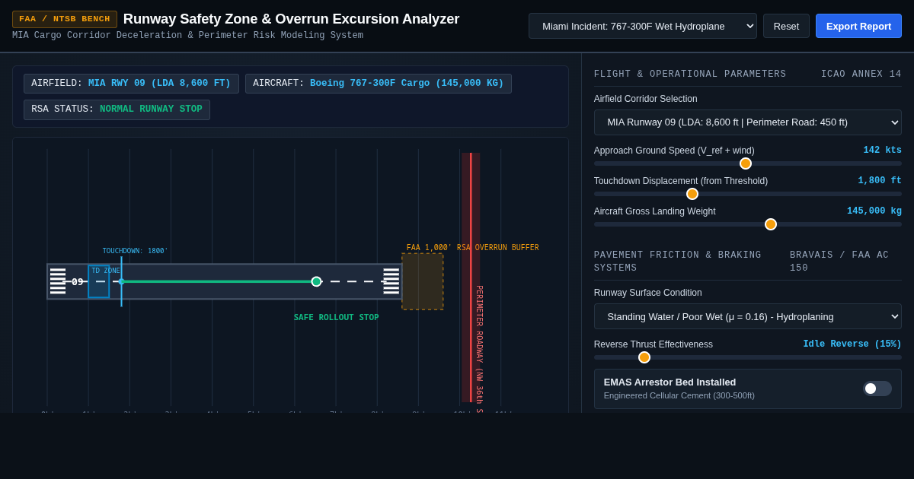Click the TOUCHDOWN: 1800' label
Image resolution: width=914 pixels, height=479 pixels.
click(x=136, y=251)
